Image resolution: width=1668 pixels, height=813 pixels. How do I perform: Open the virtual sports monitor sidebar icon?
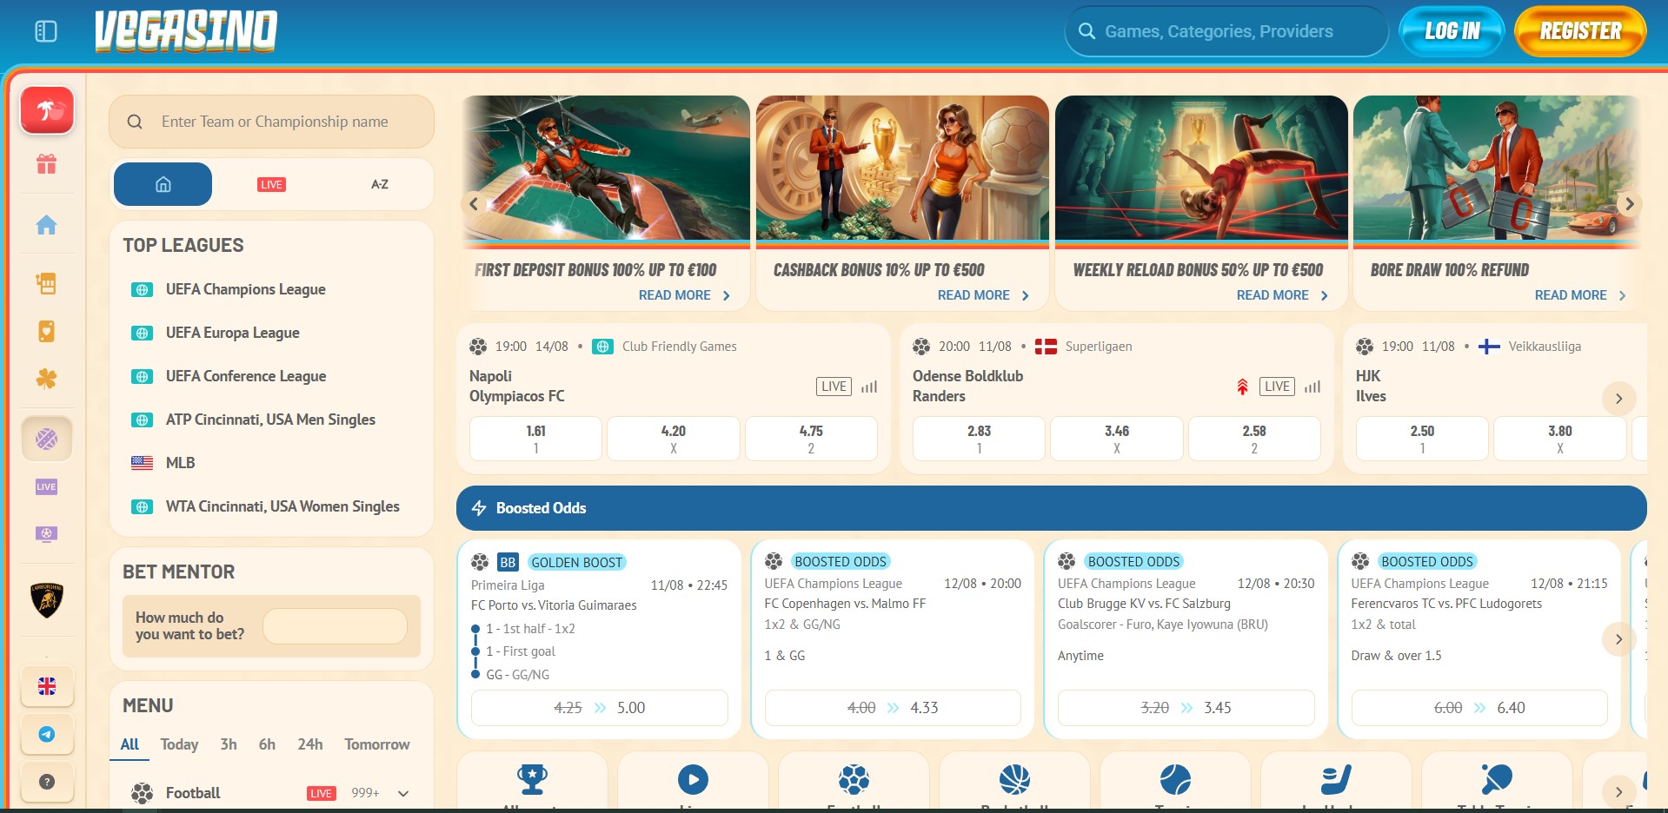pos(47,533)
